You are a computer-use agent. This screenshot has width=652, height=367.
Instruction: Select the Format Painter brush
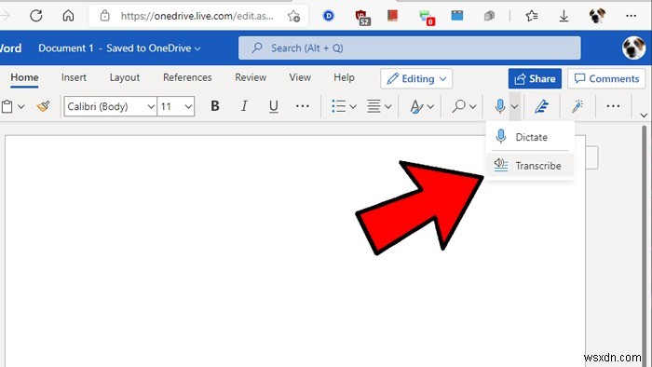point(43,106)
